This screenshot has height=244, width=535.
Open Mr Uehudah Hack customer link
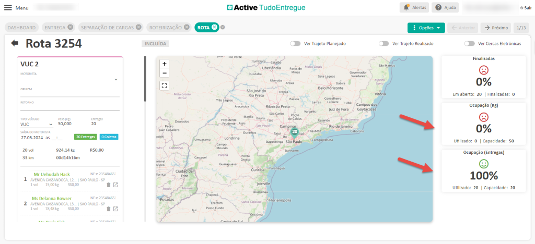[52, 174]
